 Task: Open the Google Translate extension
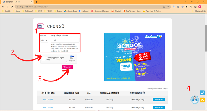(174, 7)
